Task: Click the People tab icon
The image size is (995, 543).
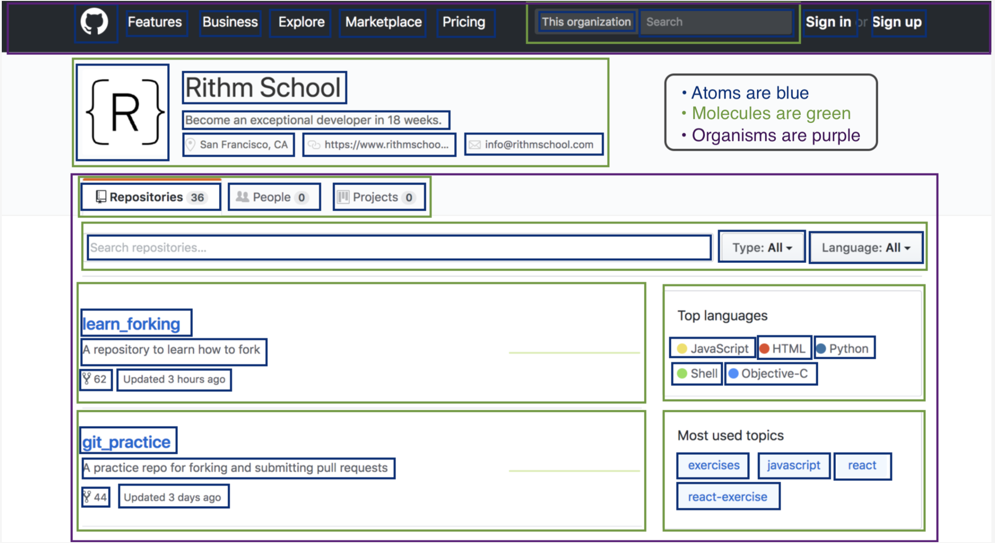Action: [242, 197]
